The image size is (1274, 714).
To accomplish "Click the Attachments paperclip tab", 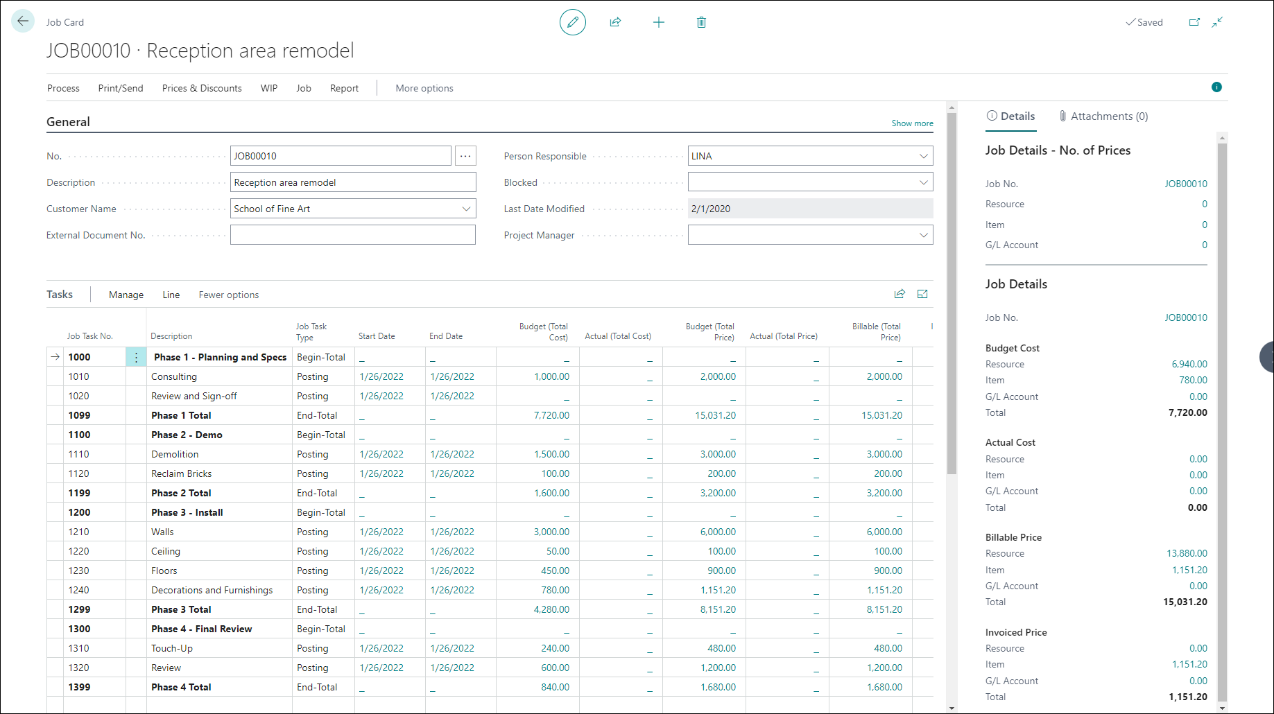I will pos(1103,116).
